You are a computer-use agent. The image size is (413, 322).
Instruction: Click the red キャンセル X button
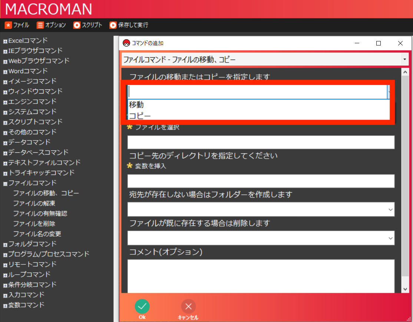pos(188,306)
